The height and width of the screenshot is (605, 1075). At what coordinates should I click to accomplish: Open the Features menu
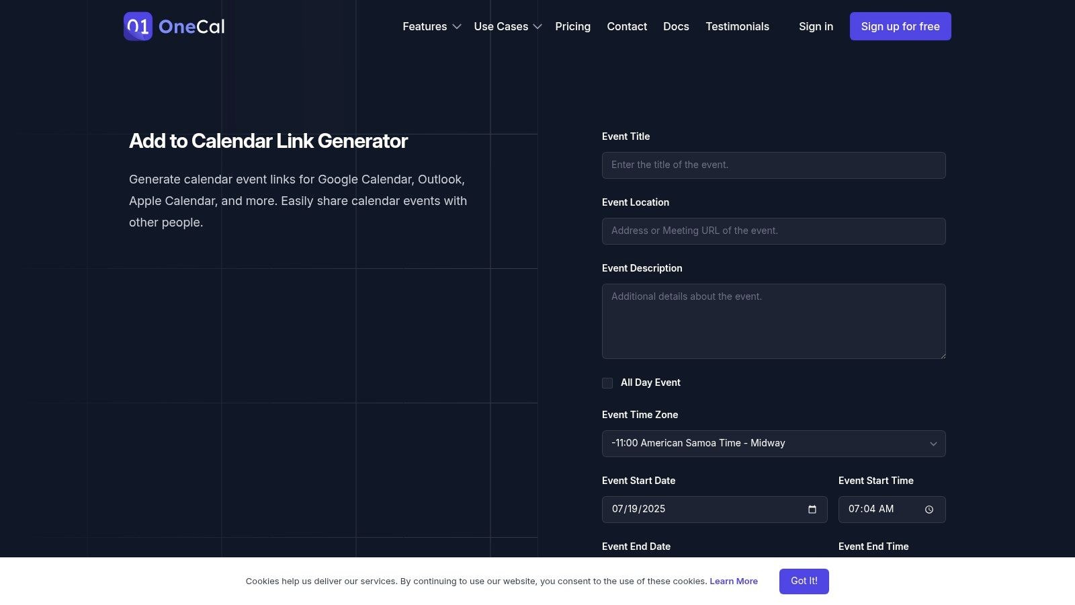coord(425,27)
